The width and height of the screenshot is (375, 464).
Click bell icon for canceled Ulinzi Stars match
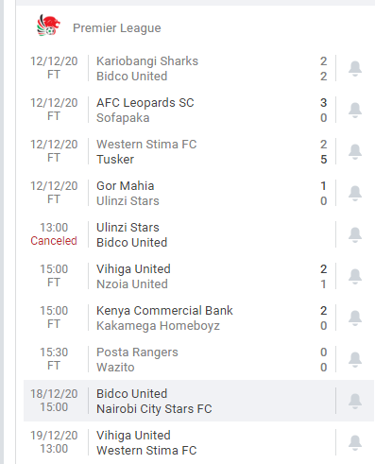point(355,234)
